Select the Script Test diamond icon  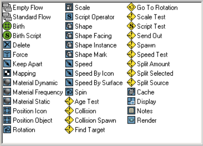click(131, 26)
